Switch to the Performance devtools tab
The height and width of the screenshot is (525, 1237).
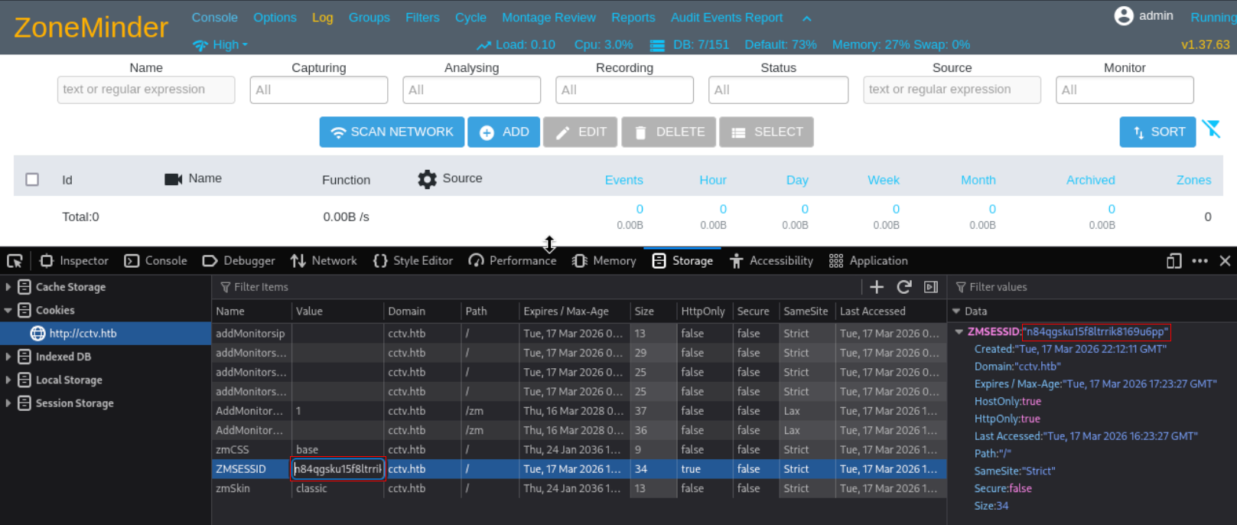coord(513,261)
